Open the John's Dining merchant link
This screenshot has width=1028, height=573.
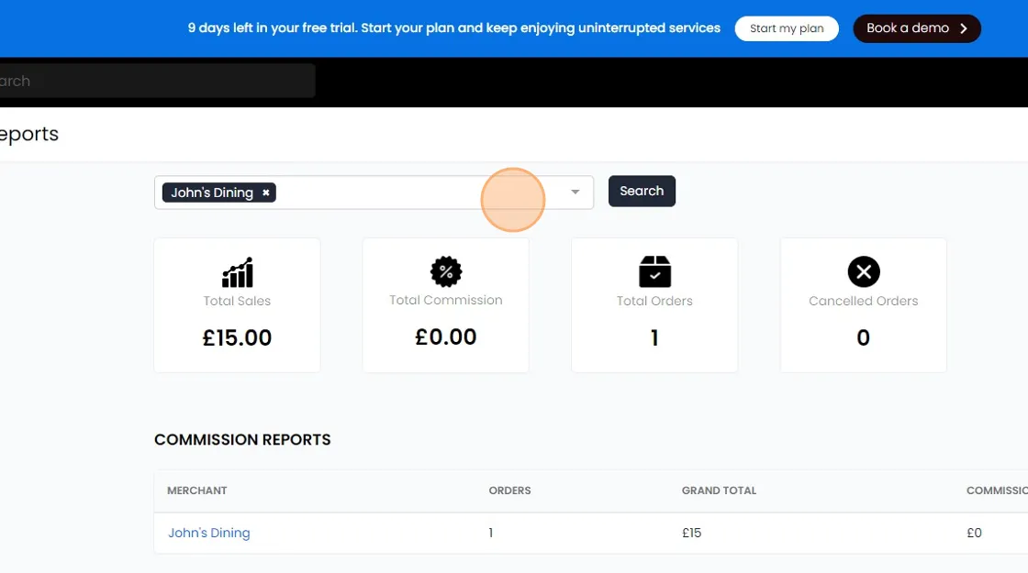point(209,533)
